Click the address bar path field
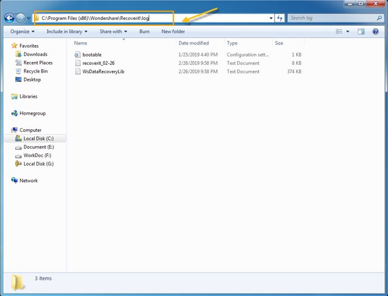 point(153,18)
